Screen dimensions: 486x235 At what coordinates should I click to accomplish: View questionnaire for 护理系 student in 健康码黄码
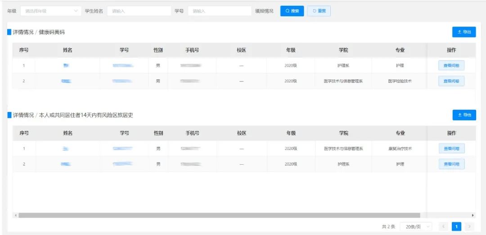[x=451, y=66]
